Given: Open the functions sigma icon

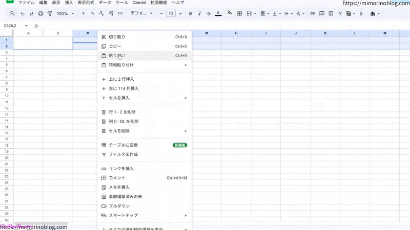Looking at the screenshot, I should (361, 14).
